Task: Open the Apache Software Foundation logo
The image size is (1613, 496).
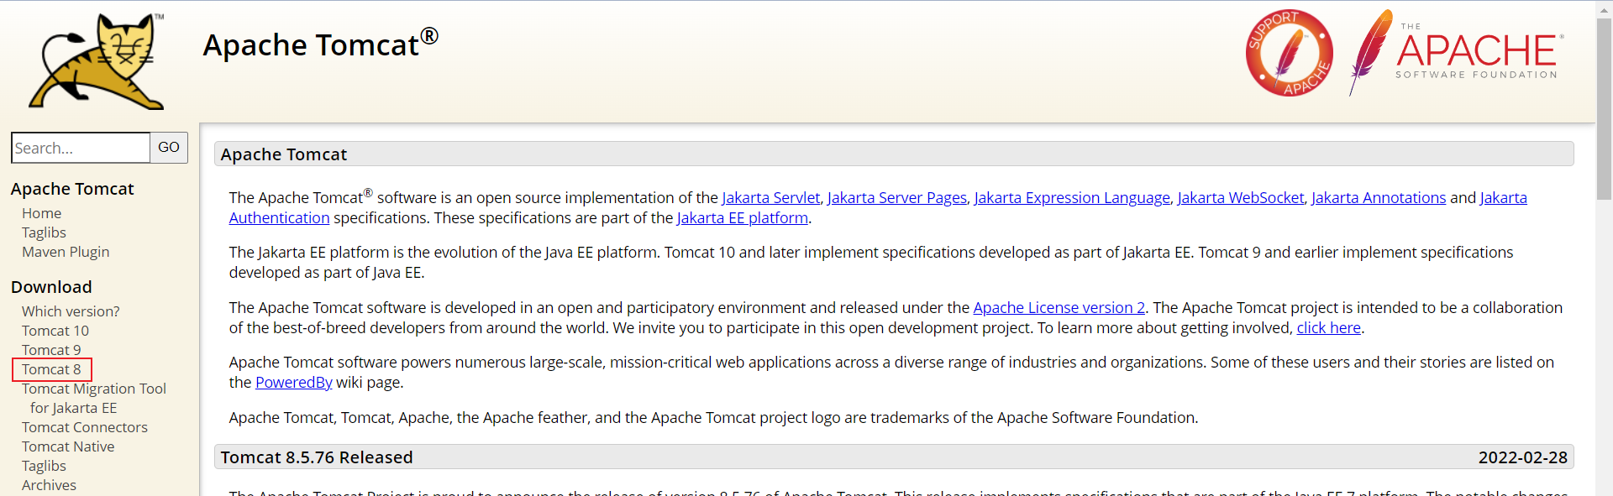Action: (x=1458, y=53)
